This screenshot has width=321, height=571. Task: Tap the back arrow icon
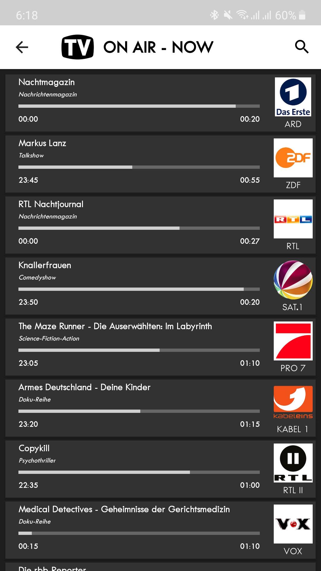(x=22, y=47)
